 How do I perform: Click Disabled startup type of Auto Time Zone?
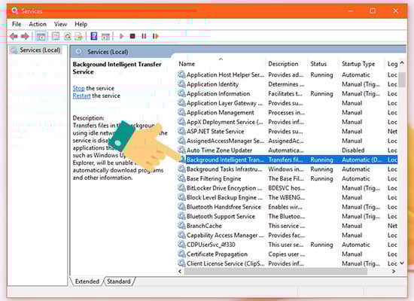tap(353, 150)
